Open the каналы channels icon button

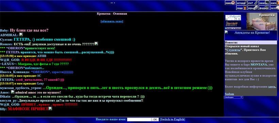[264, 3]
